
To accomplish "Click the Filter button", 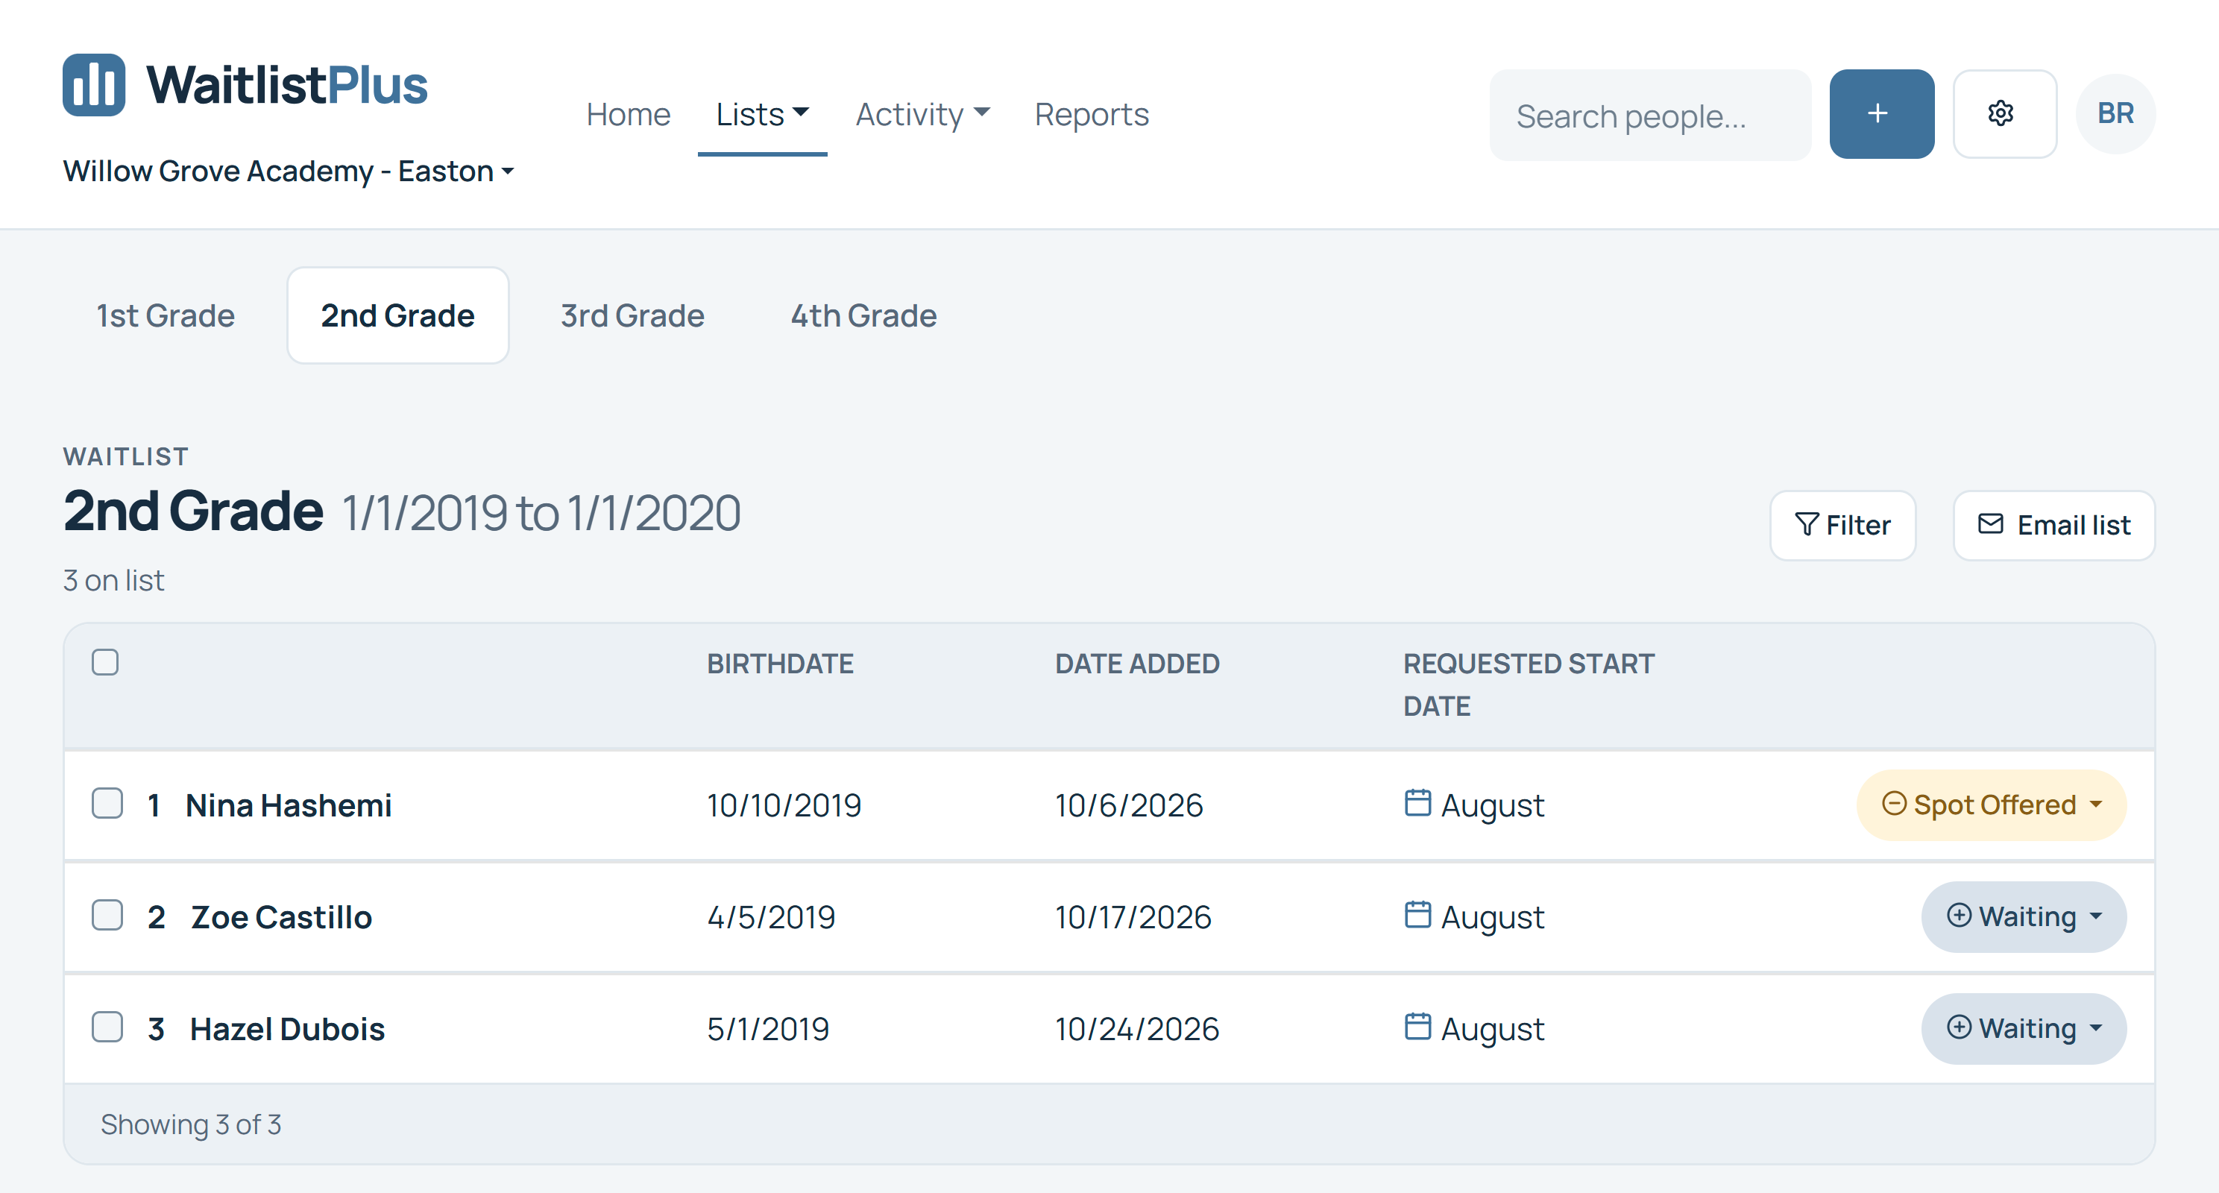I will pyautogui.click(x=1842, y=526).
